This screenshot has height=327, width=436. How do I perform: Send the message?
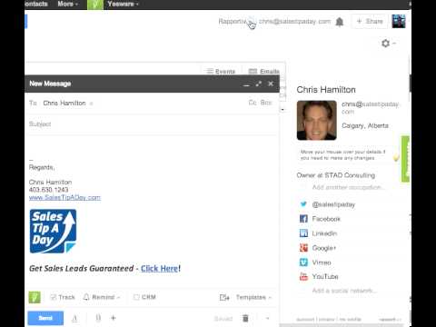pos(45,318)
